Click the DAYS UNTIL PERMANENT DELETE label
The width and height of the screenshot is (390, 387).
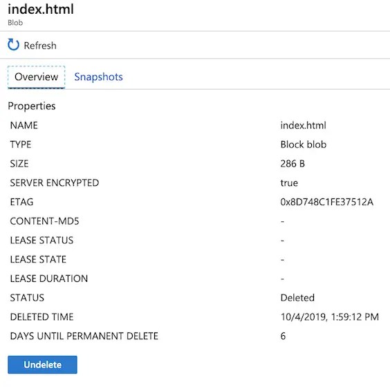click(x=84, y=336)
